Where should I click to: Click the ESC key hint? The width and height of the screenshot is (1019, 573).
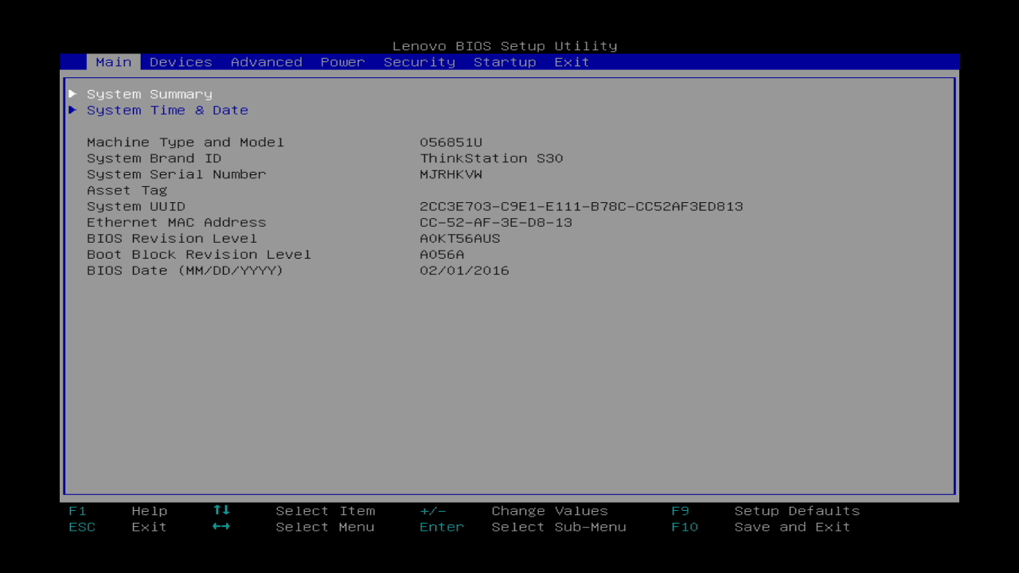point(82,527)
